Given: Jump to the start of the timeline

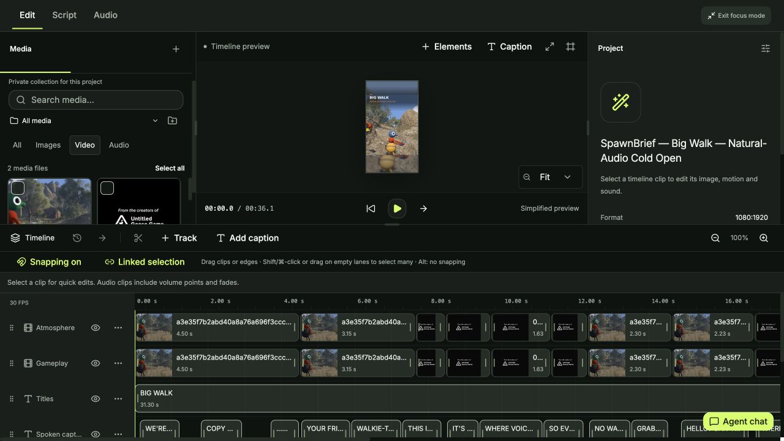Looking at the screenshot, I should pyautogui.click(x=371, y=208).
